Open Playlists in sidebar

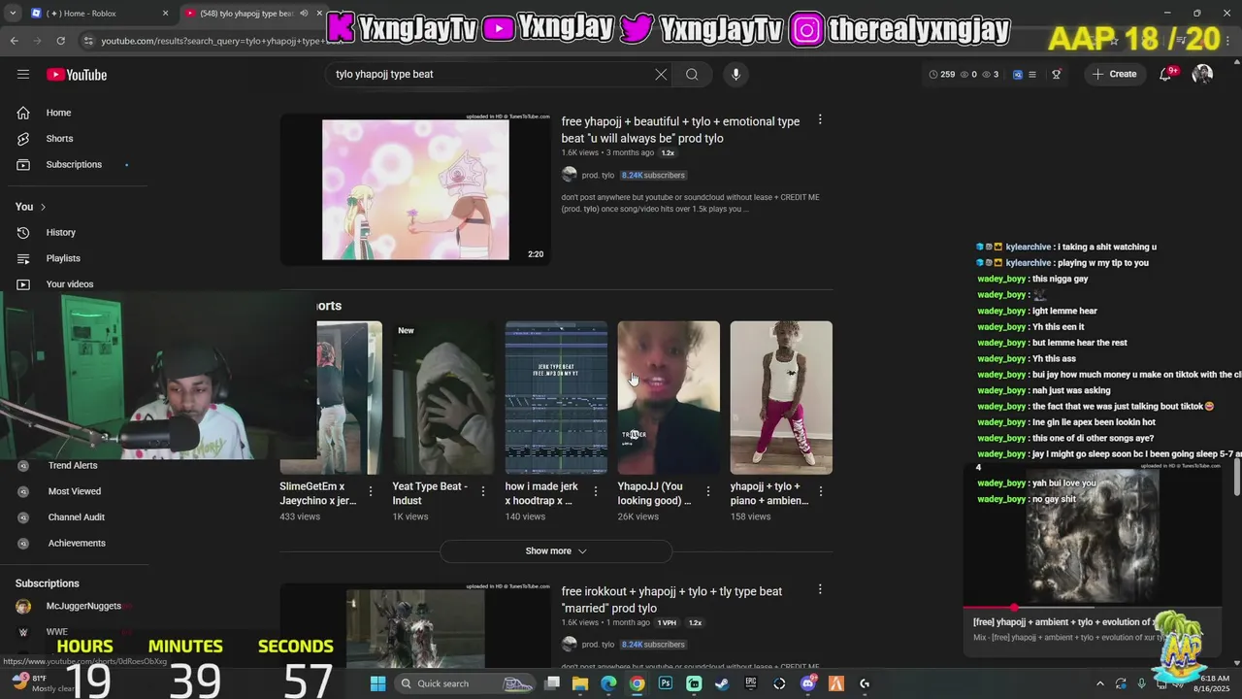coord(63,258)
